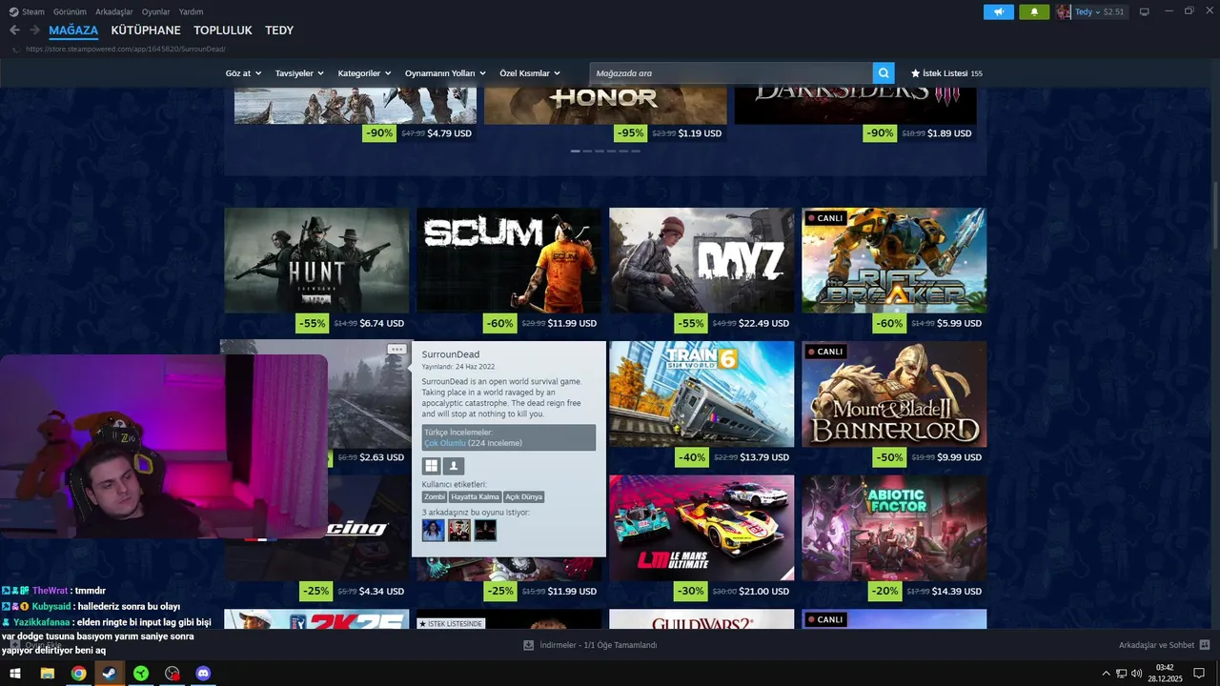Image resolution: width=1220 pixels, height=686 pixels.
Task: Click the store search magnifier button
Action: click(x=884, y=73)
